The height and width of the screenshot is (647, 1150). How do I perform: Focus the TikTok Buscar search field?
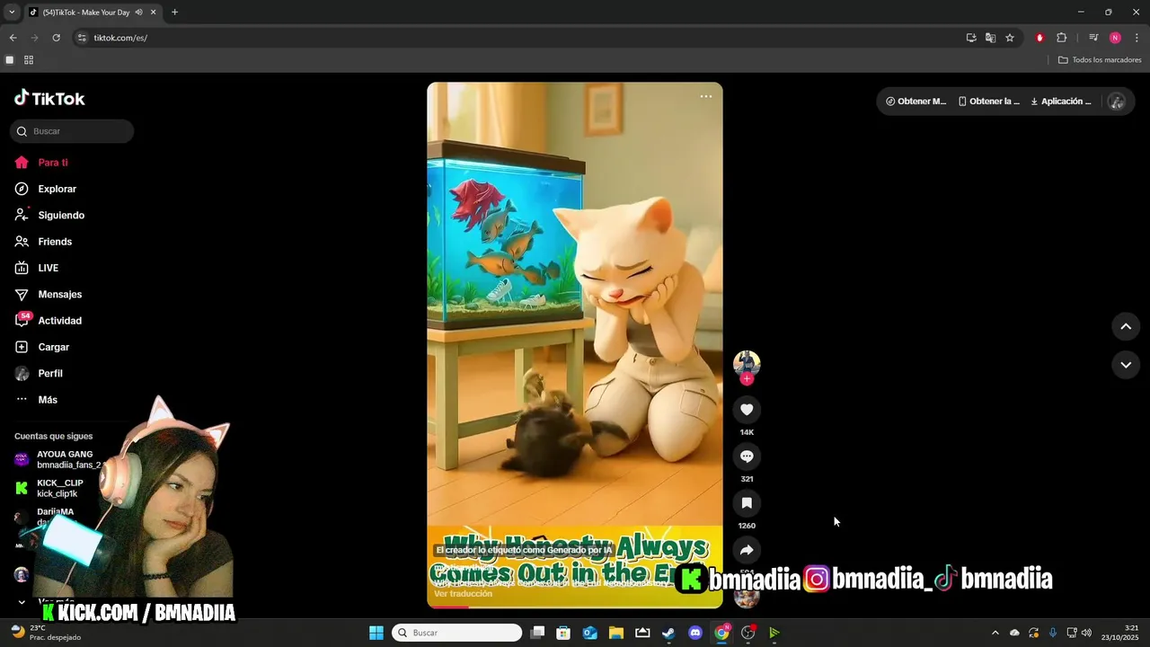(72, 131)
